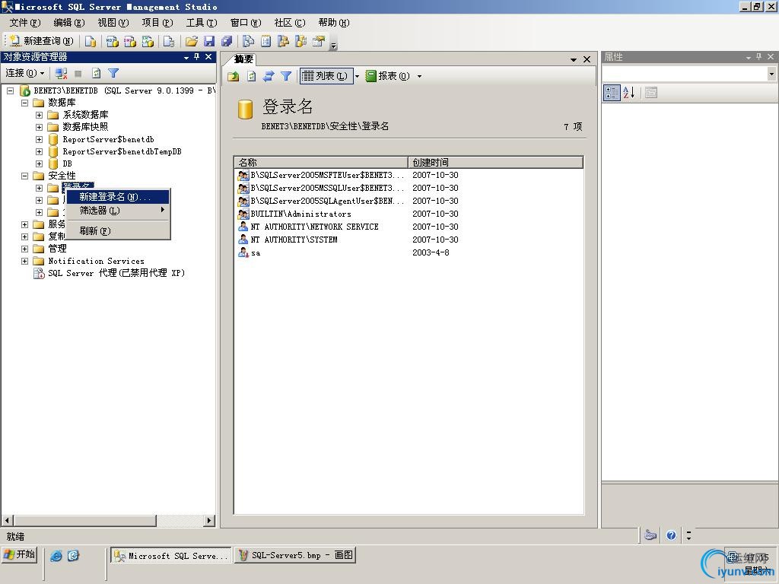Open the Tools (工具) menu

click(x=202, y=23)
